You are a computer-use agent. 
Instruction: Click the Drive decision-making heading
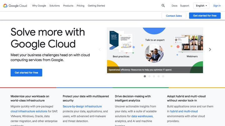133,98
